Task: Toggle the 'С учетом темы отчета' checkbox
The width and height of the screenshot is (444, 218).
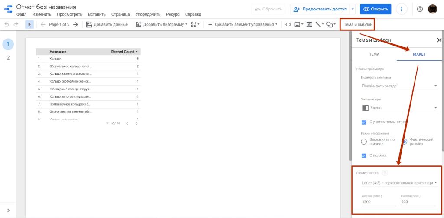Action: tap(364, 122)
